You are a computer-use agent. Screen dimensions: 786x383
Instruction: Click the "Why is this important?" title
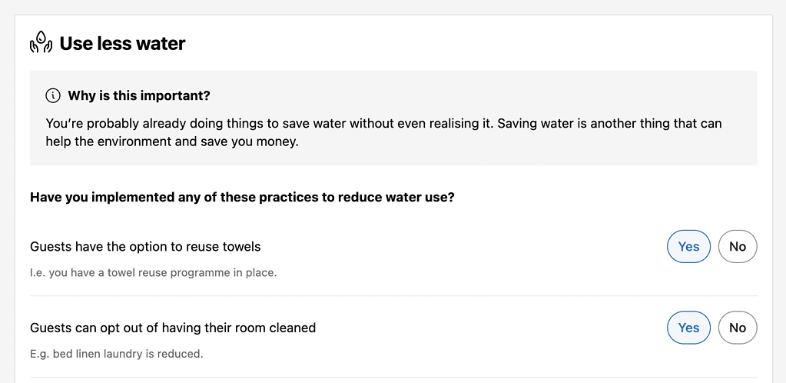[139, 95]
